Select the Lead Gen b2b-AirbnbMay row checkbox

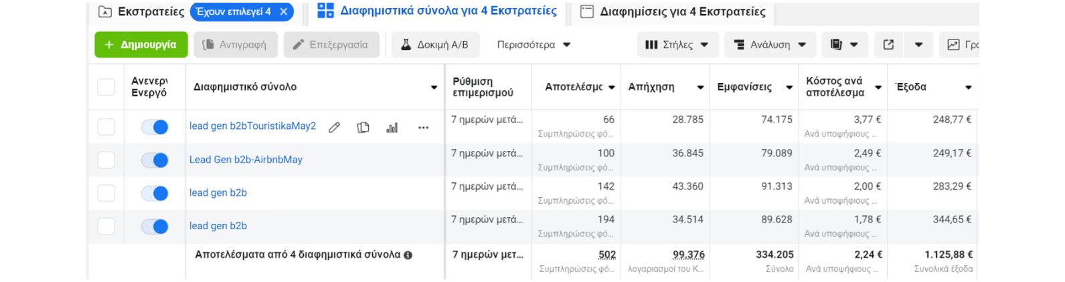click(106, 160)
